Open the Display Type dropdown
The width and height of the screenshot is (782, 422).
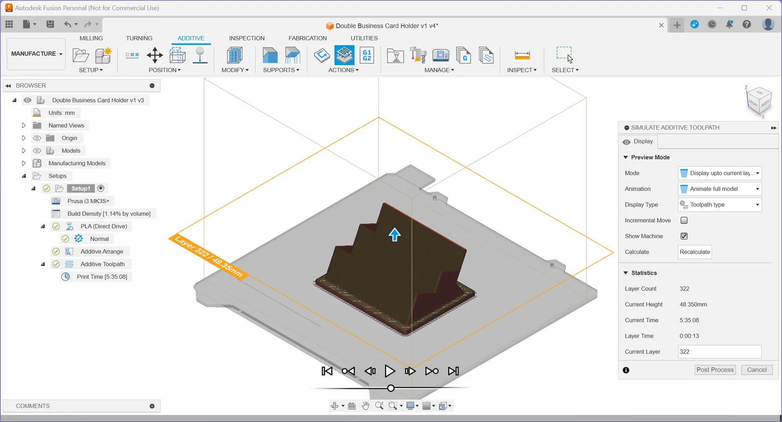coord(720,205)
